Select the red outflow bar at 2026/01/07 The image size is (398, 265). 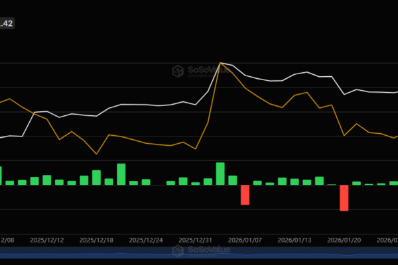245,195
